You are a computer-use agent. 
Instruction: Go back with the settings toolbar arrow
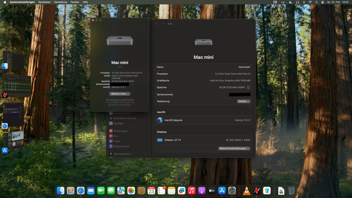(x=157, y=24)
